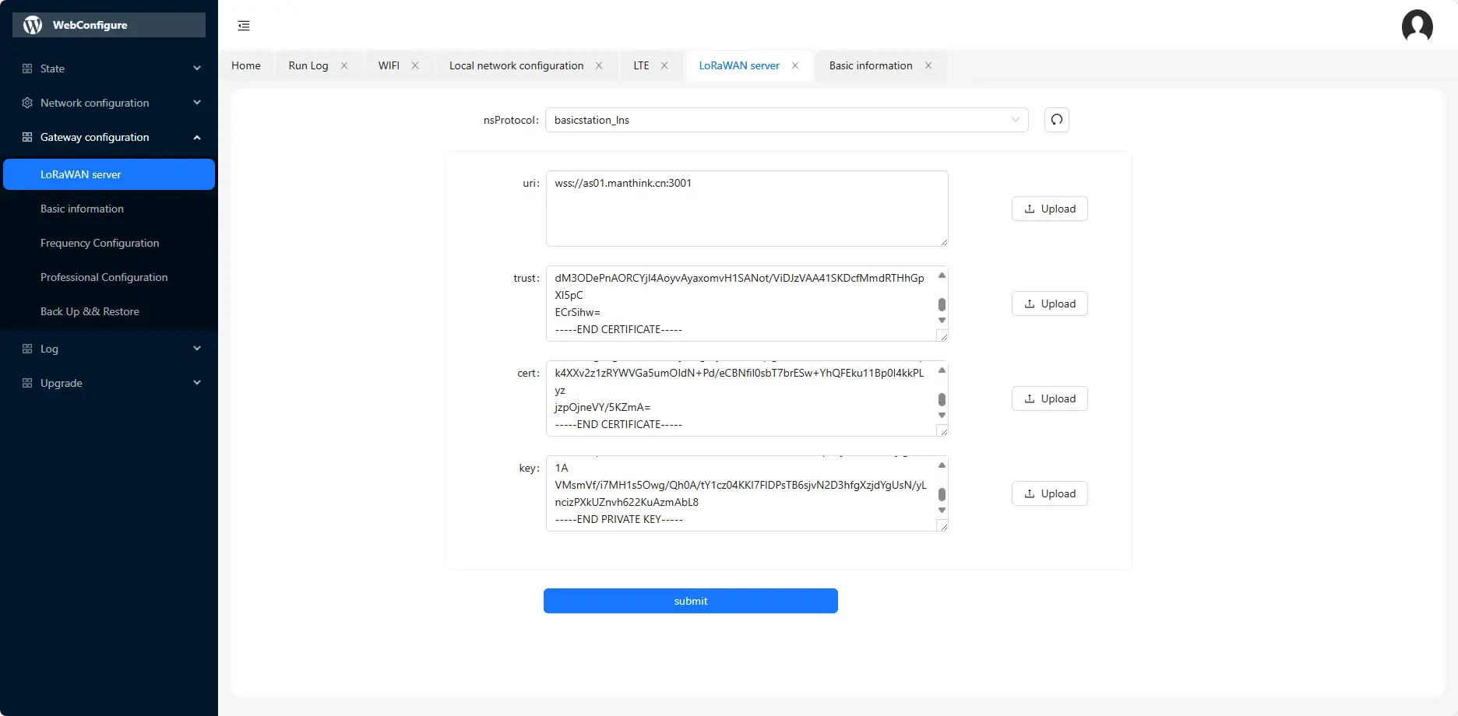Expand the State sidebar menu
Viewport: 1458px width, 716px height.
197,68
